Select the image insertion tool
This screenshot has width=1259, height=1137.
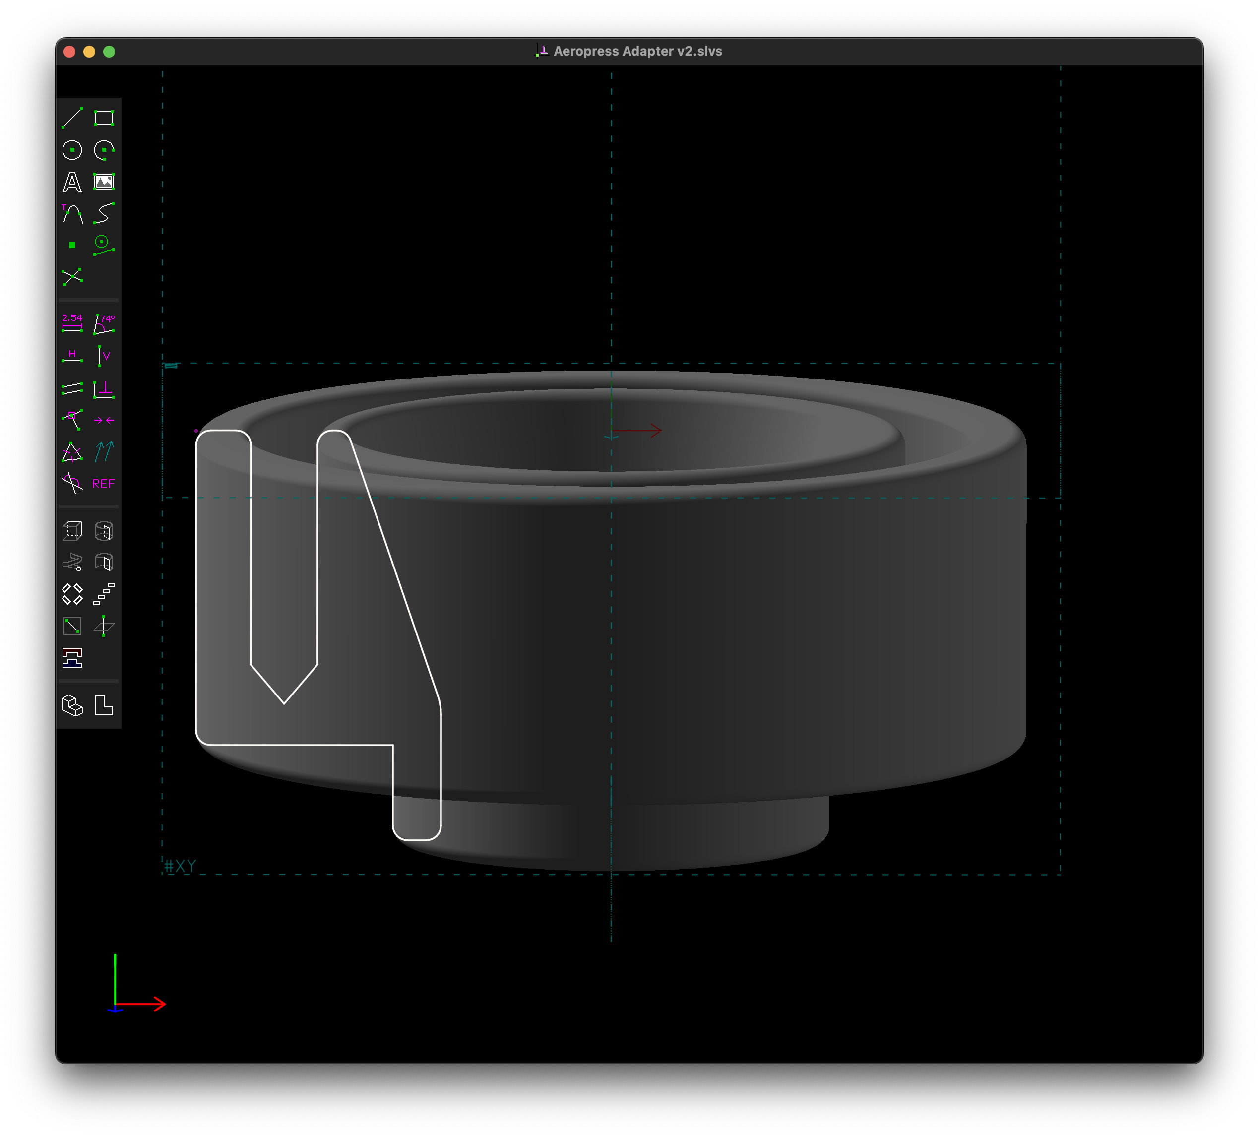coord(105,182)
